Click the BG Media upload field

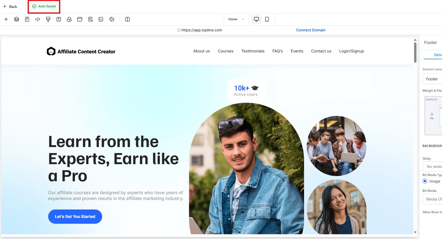(432, 199)
